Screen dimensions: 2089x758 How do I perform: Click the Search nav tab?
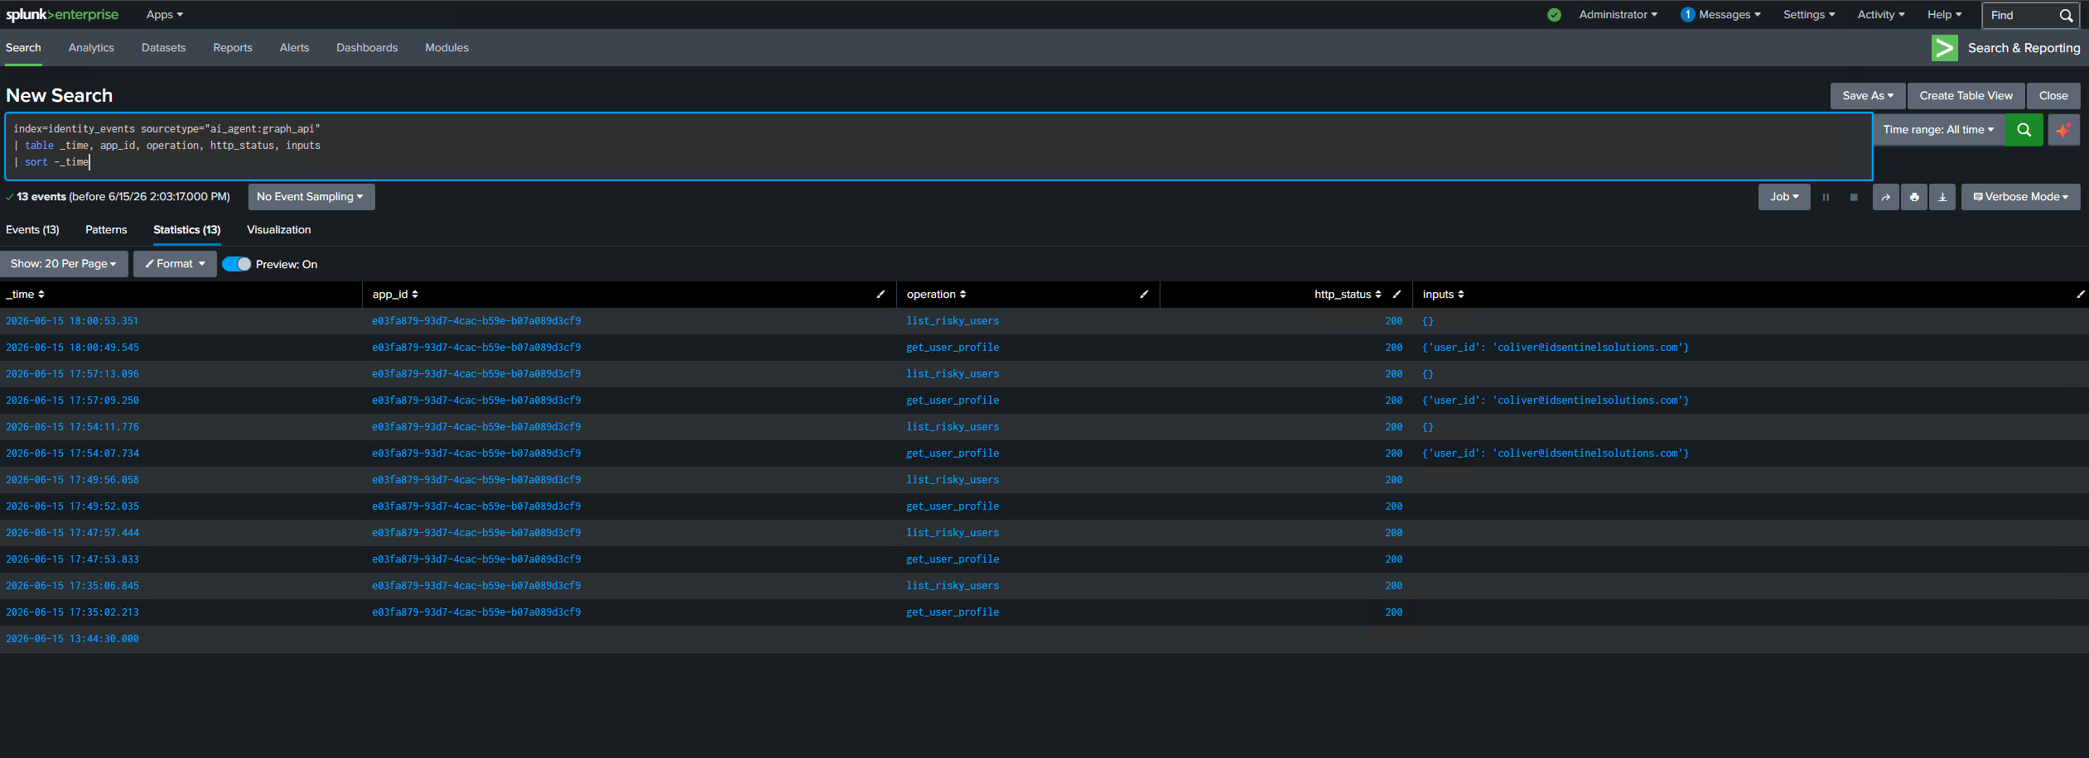click(x=23, y=48)
